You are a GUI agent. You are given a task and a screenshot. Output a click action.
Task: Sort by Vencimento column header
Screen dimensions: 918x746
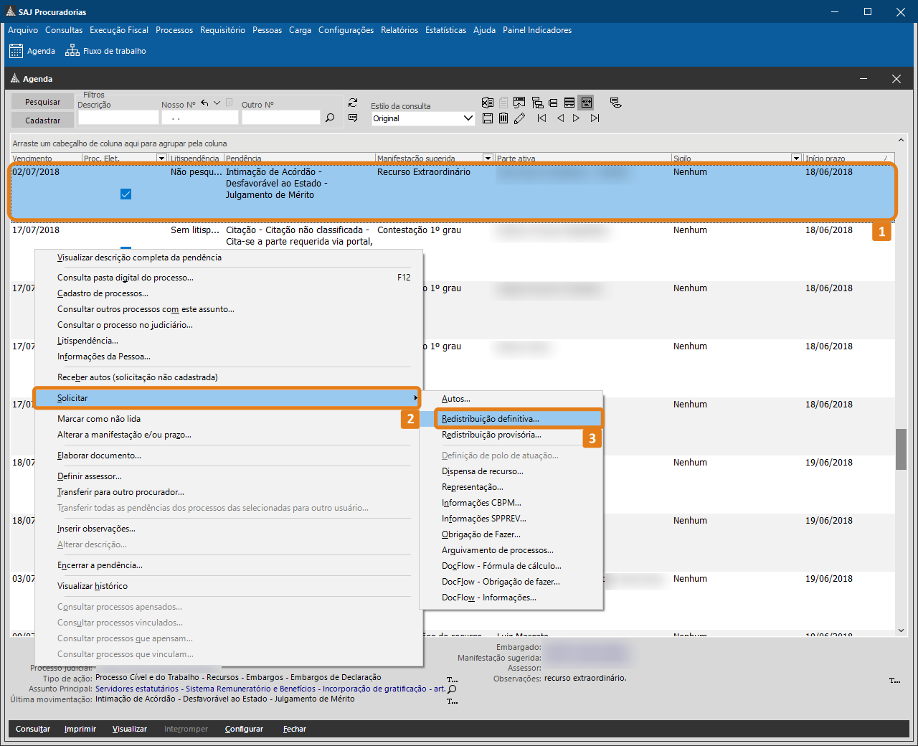click(x=46, y=158)
